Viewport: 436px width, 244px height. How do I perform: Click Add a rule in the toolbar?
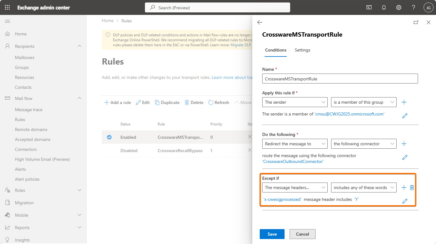pos(118,102)
